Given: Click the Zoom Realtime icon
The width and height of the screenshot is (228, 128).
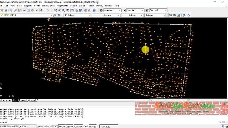Looking at the screenshot, I should (x=59, y=10).
